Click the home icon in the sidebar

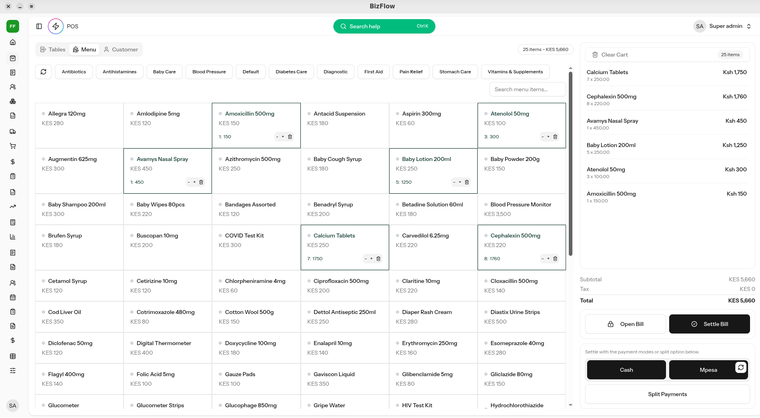coord(13,42)
